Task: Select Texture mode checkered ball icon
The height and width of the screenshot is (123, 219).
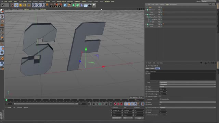Action: 2,21
